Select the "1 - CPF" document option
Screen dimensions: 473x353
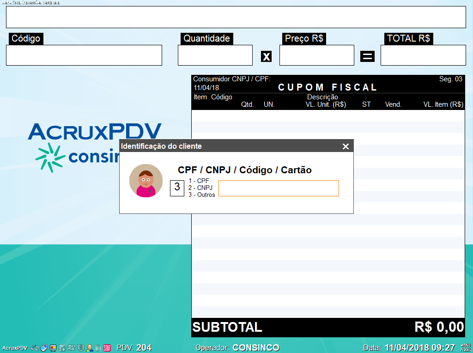(x=201, y=181)
